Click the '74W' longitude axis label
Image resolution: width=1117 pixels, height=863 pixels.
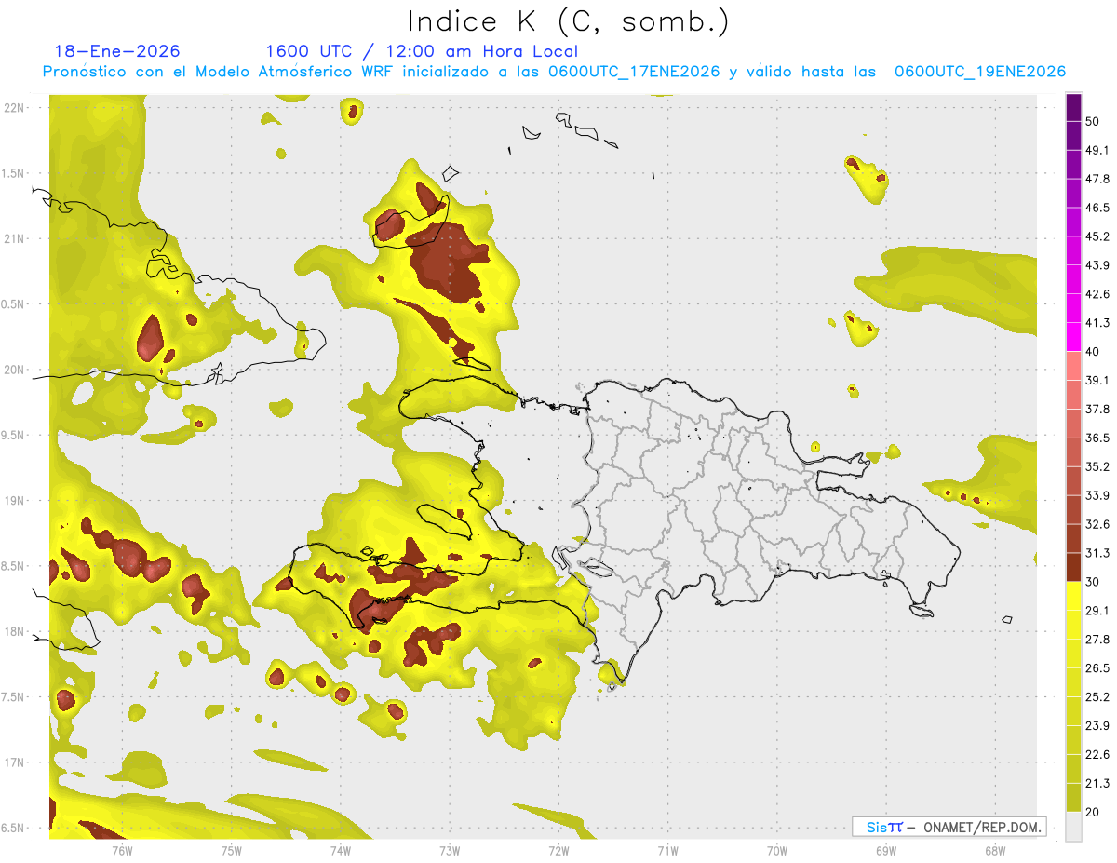tap(340, 851)
